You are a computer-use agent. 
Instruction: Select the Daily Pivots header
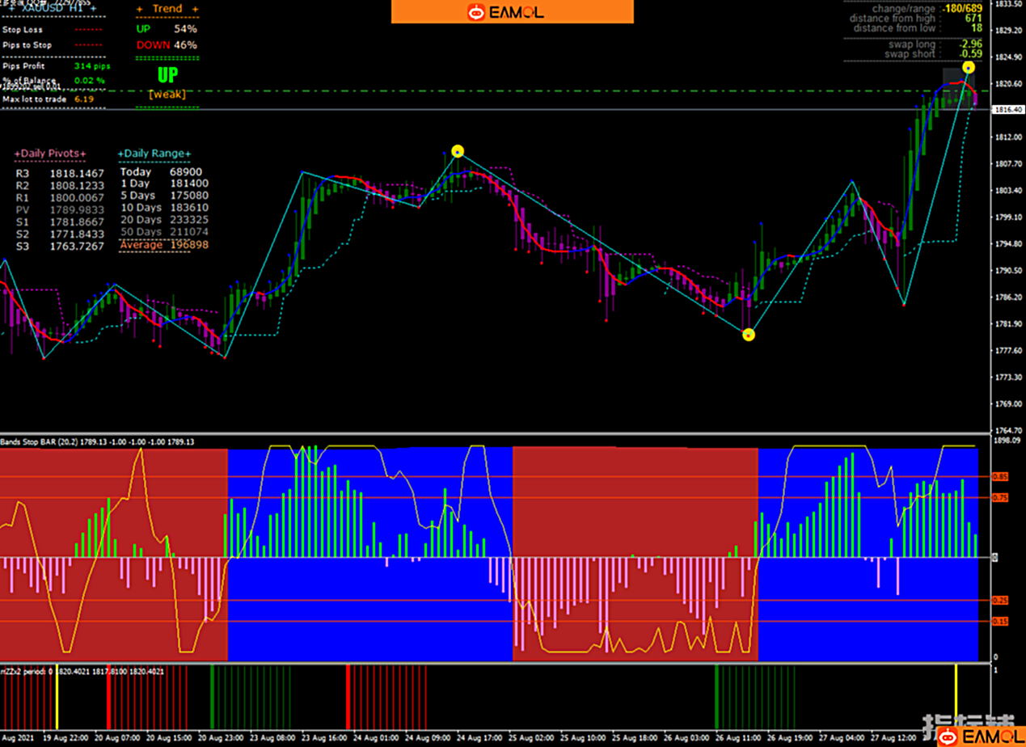(50, 154)
